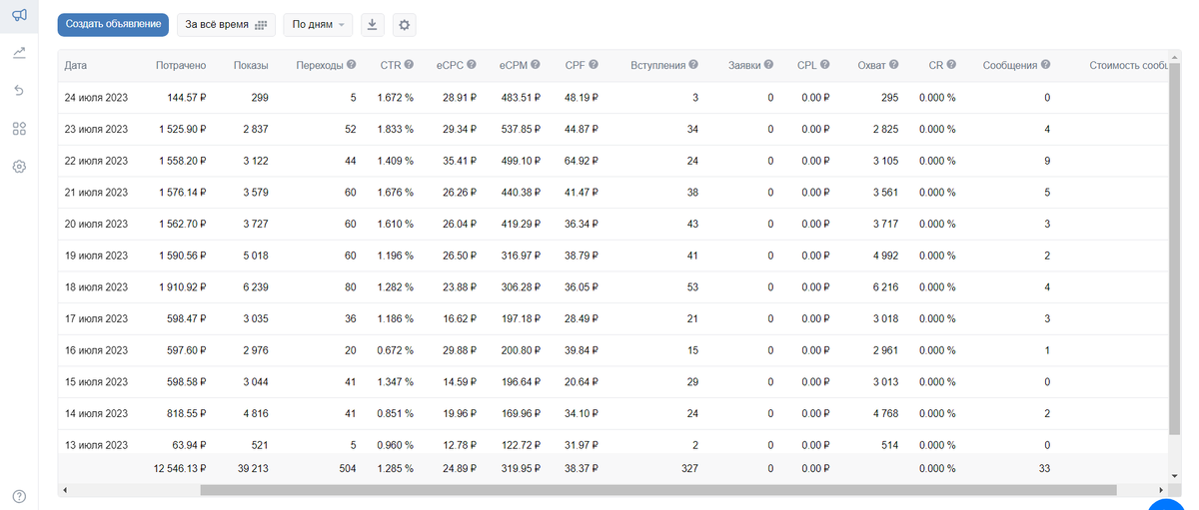Screen dimensions: 1199x510
Task: Click the total CPF 38.37 ₽
Action: point(582,467)
